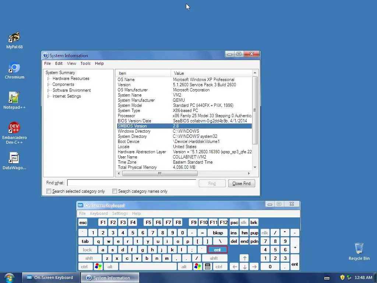377x283 pixels.
Task: Click the Value column header
Action: coord(212,73)
